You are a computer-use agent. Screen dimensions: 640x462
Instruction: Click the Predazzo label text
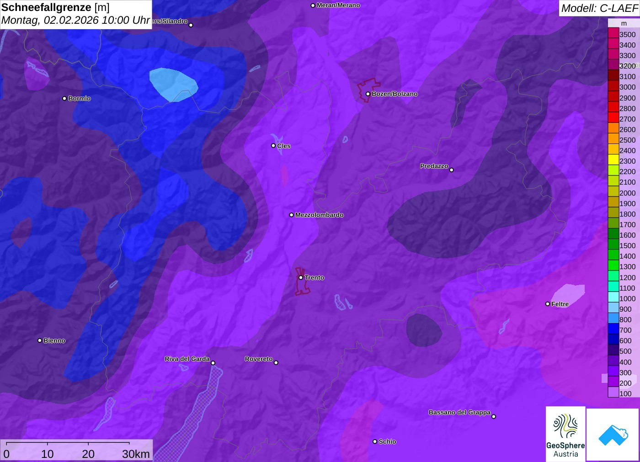[434, 166]
